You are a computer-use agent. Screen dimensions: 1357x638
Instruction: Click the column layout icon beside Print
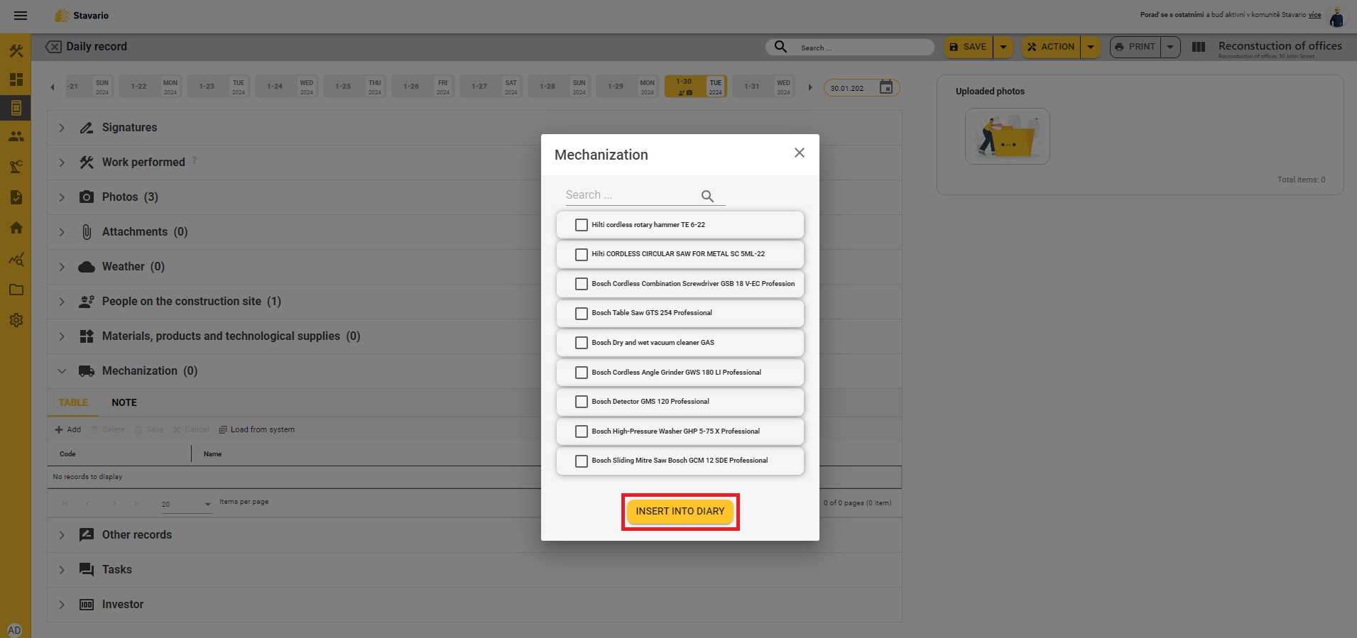tap(1199, 47)
